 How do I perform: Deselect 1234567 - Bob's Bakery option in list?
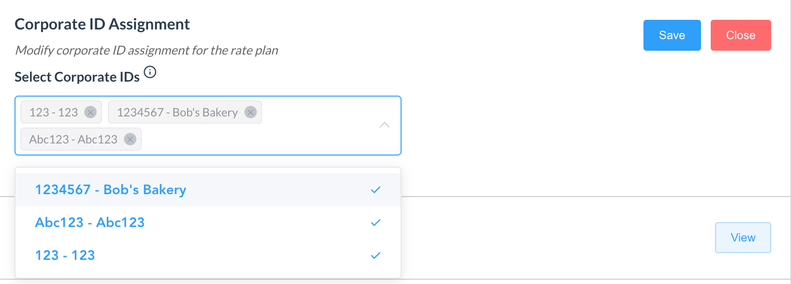tap(111, 190)
